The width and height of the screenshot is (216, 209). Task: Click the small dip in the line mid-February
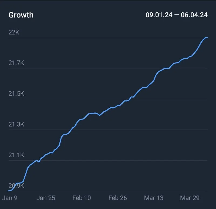click(100, 115)
